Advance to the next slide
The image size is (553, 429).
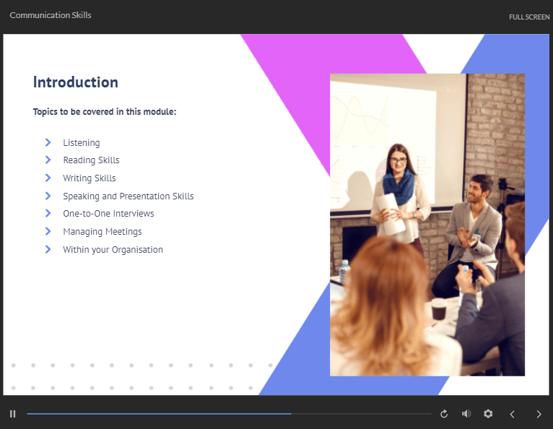tap(539, 414)
